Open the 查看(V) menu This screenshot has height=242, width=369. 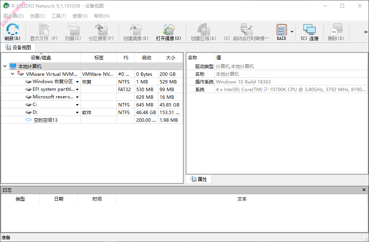tap(80, 16)
